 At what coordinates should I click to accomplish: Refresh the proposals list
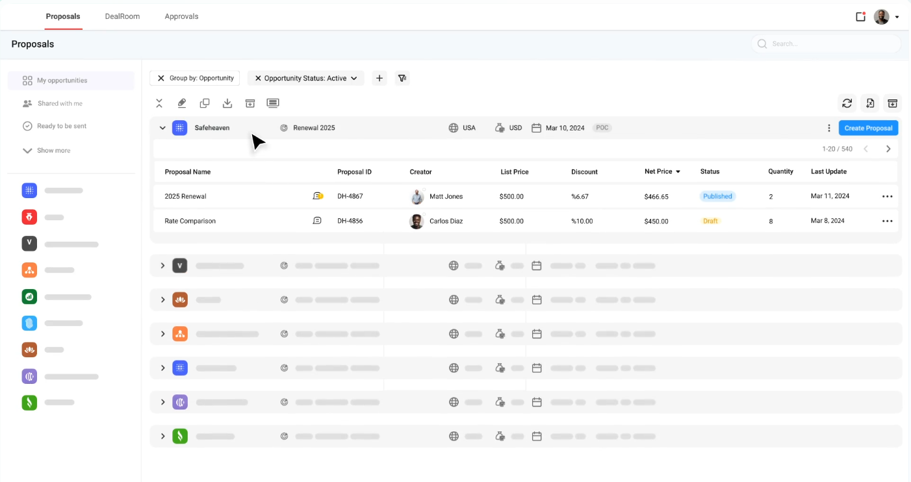coord(847,103)
